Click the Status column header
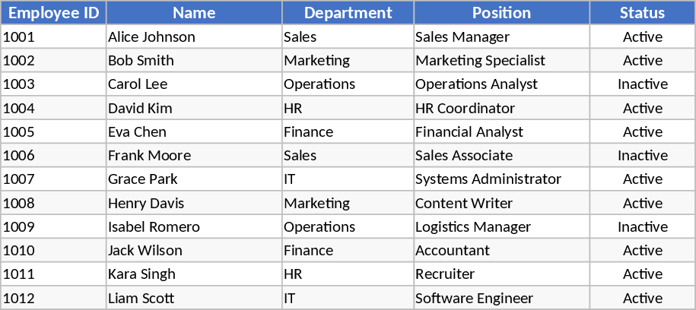The width and height of the screenshot is (696, 310). point(642,13)
